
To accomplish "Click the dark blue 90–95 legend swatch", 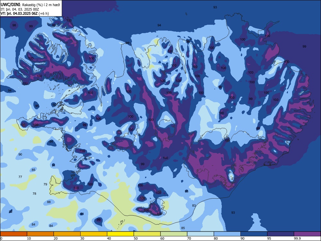I will 254,234.
